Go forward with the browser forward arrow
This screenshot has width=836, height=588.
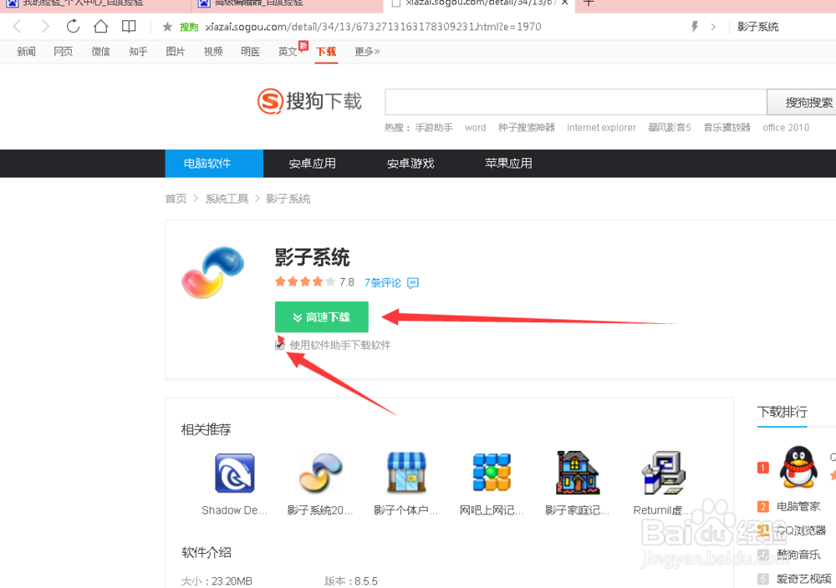tap(45, 26)
